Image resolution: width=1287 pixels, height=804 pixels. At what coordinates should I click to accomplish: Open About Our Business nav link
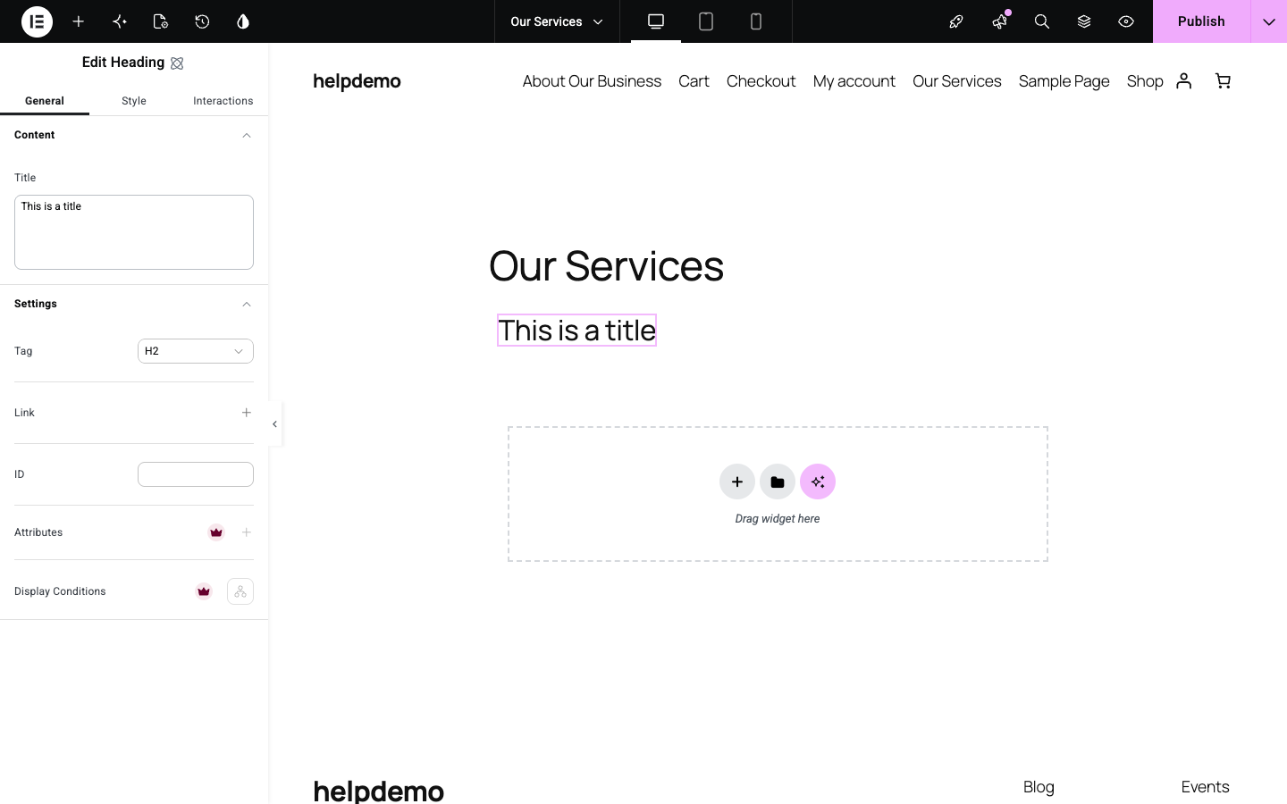click(592, 81)
